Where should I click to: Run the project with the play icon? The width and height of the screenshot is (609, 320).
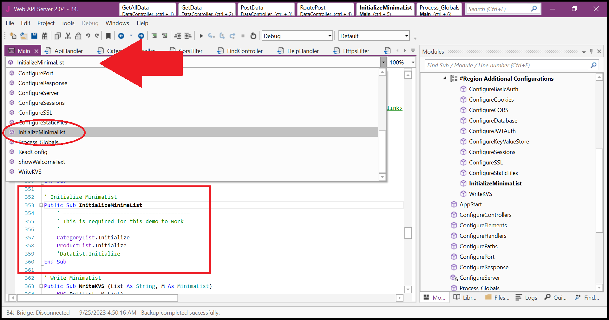pos(201,36)
